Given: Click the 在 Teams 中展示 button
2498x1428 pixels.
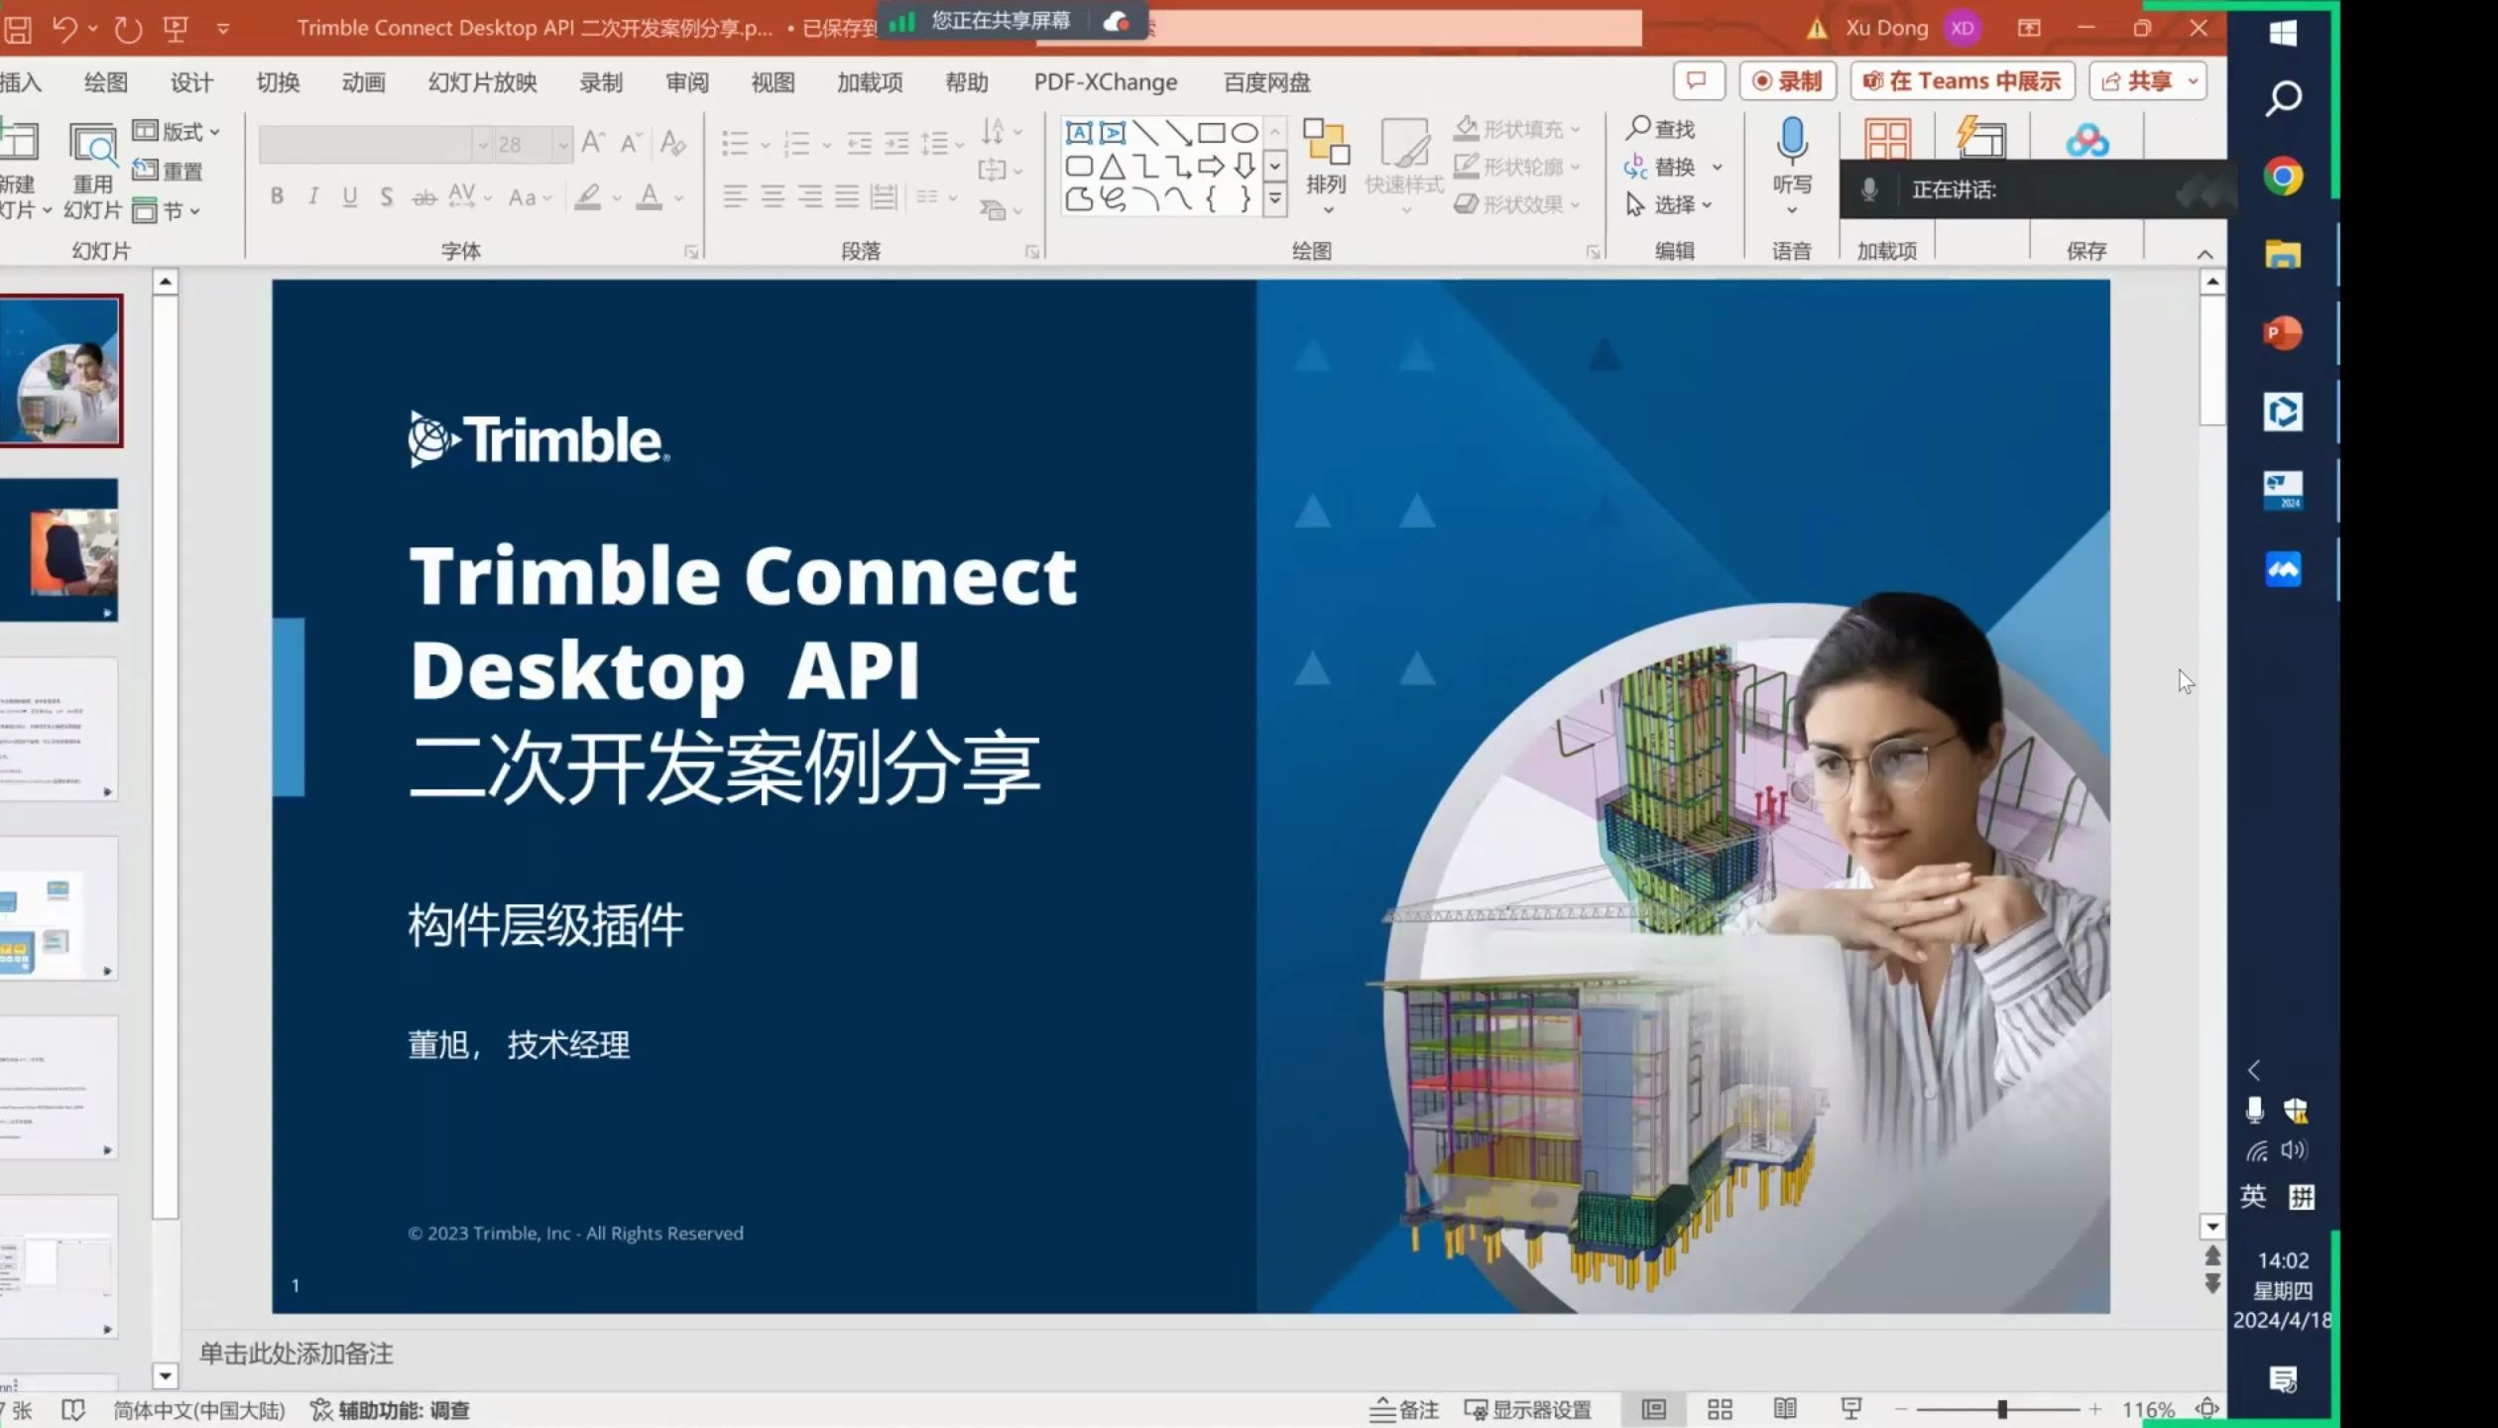Looking at the screenshot, I should click(x=1962, y=81).
